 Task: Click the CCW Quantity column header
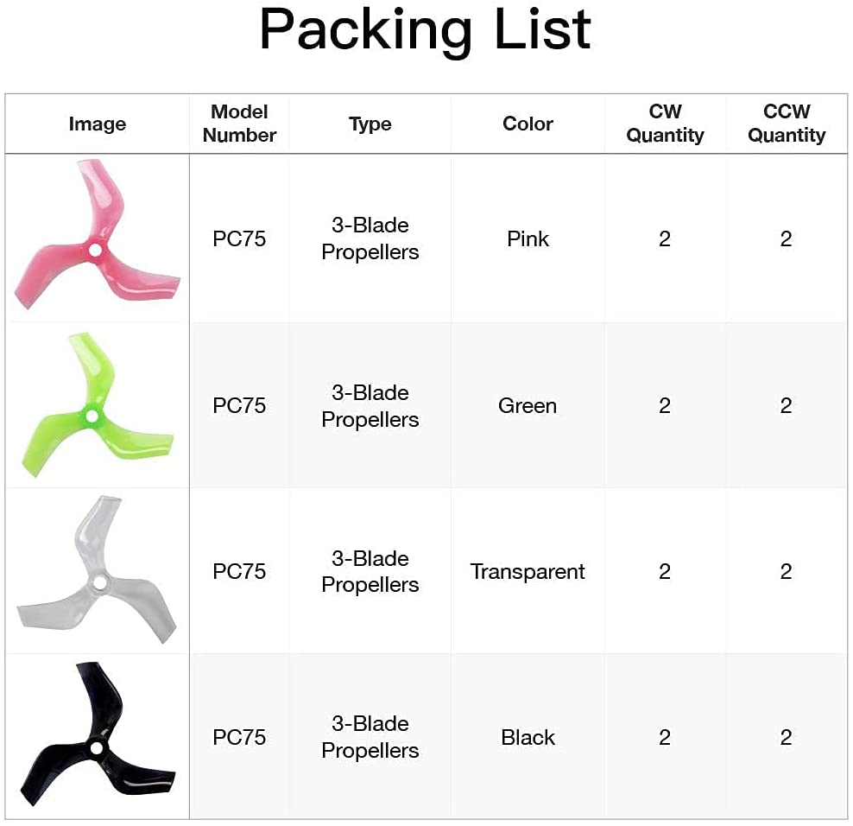(787, 124)
